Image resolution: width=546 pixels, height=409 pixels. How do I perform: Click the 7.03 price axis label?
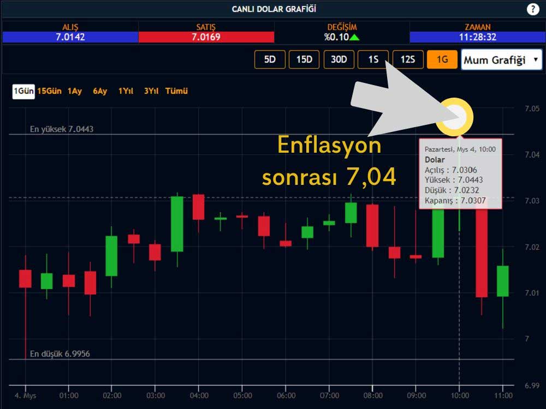point(532,201)
